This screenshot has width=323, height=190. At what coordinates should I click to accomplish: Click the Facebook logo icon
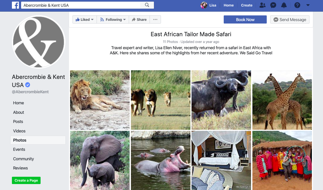tap(15, 5)
